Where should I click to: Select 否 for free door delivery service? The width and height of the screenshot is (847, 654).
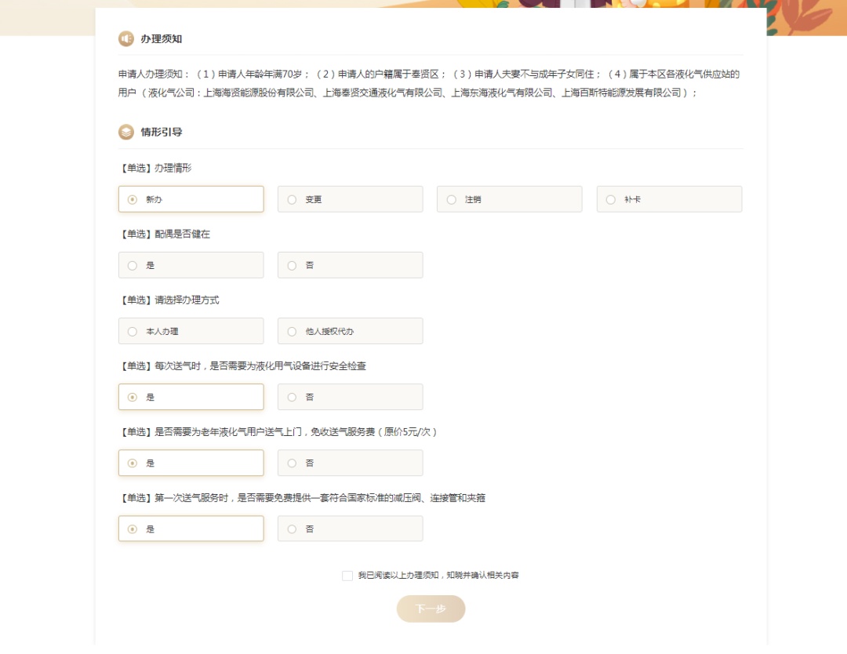click(x=350, y=463)
